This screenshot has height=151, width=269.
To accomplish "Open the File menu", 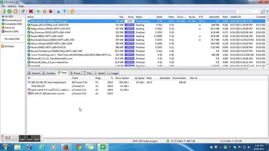I will click(3, 6).
